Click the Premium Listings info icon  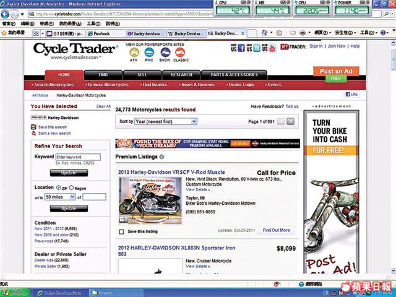162,157
